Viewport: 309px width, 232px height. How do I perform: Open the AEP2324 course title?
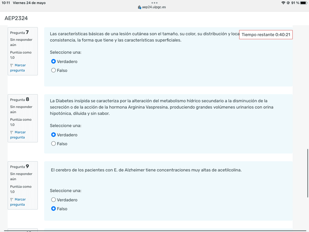click(x=16, y=18)
